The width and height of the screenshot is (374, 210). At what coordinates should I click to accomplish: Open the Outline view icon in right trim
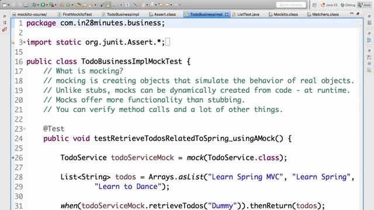[x=369, y=40]
